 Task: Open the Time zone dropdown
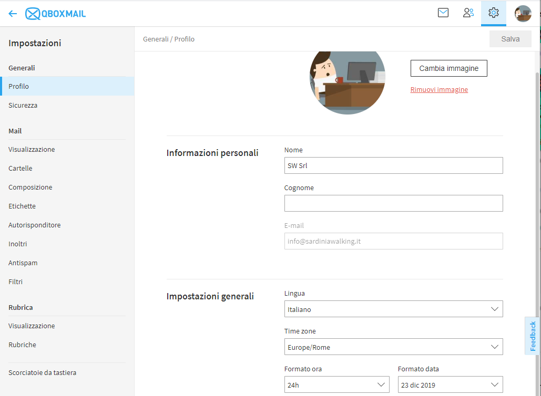tap(393, 347)
